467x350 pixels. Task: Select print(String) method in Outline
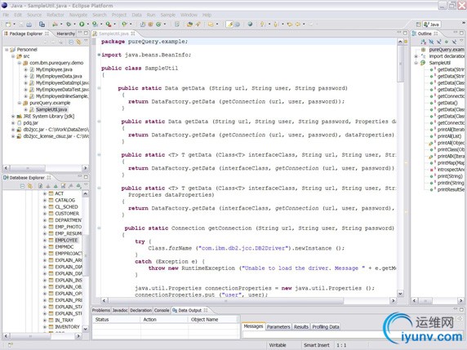point(450,176)
